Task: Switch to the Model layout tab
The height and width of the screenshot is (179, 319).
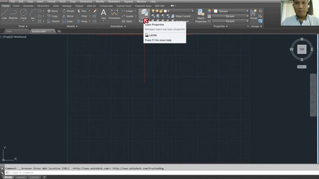Action: point(8,177)
